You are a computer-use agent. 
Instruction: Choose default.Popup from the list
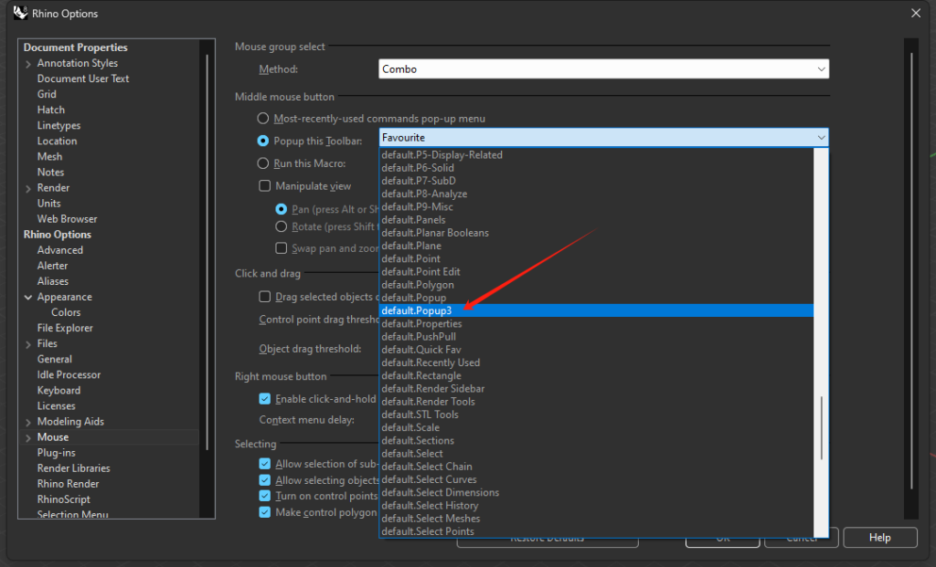(x=596, y=298)
